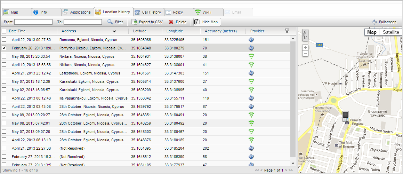Screen dimensions: 403x174
Task: Sort by Provider column header
Action: pos(257,31)
